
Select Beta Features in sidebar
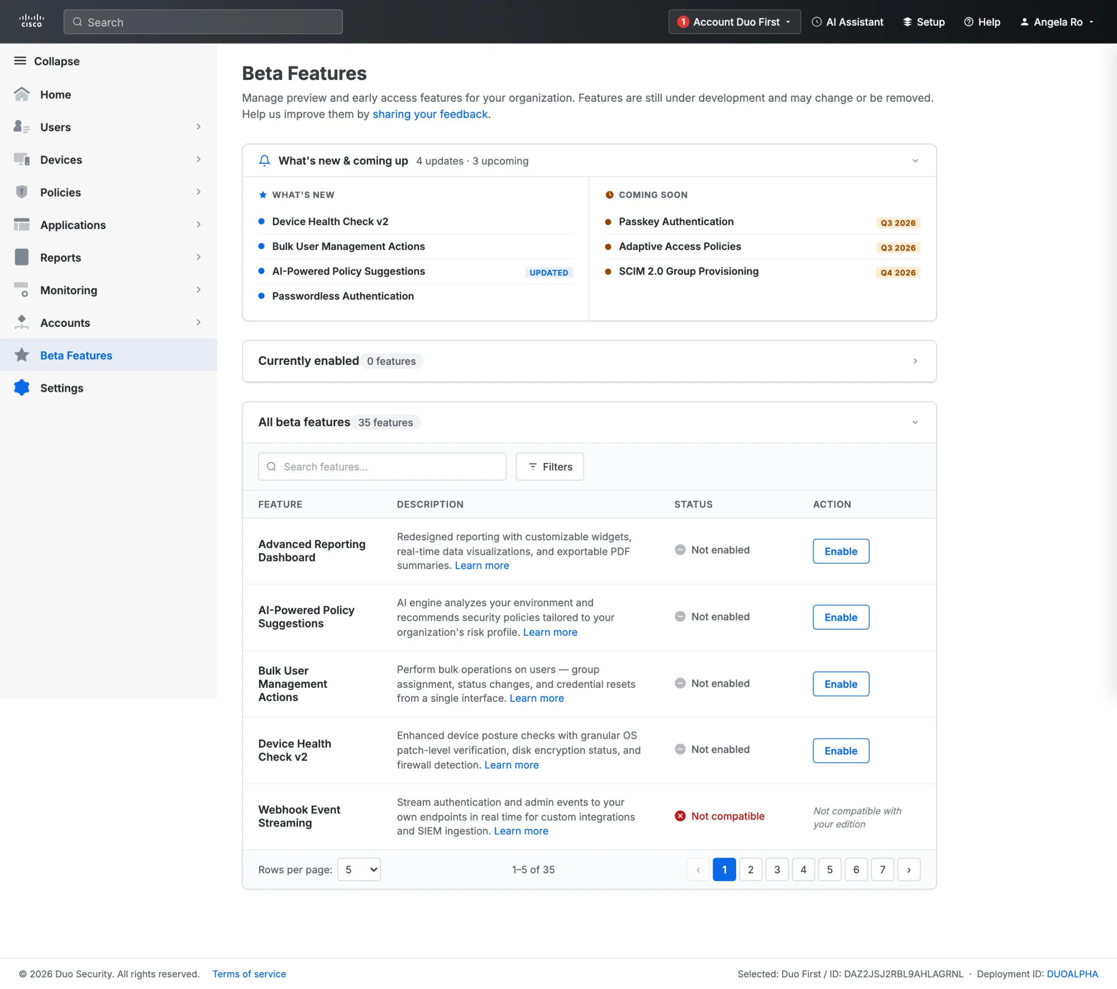pos(108,355)
